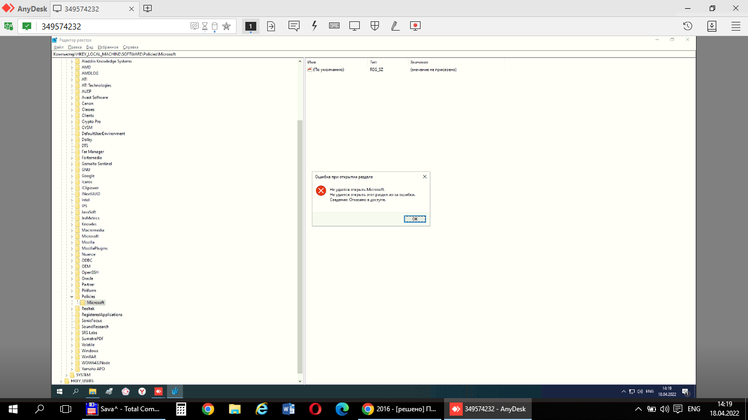Screen dimensions: 748x420
Task: Click the Значение column header
Action: (456, 62)
